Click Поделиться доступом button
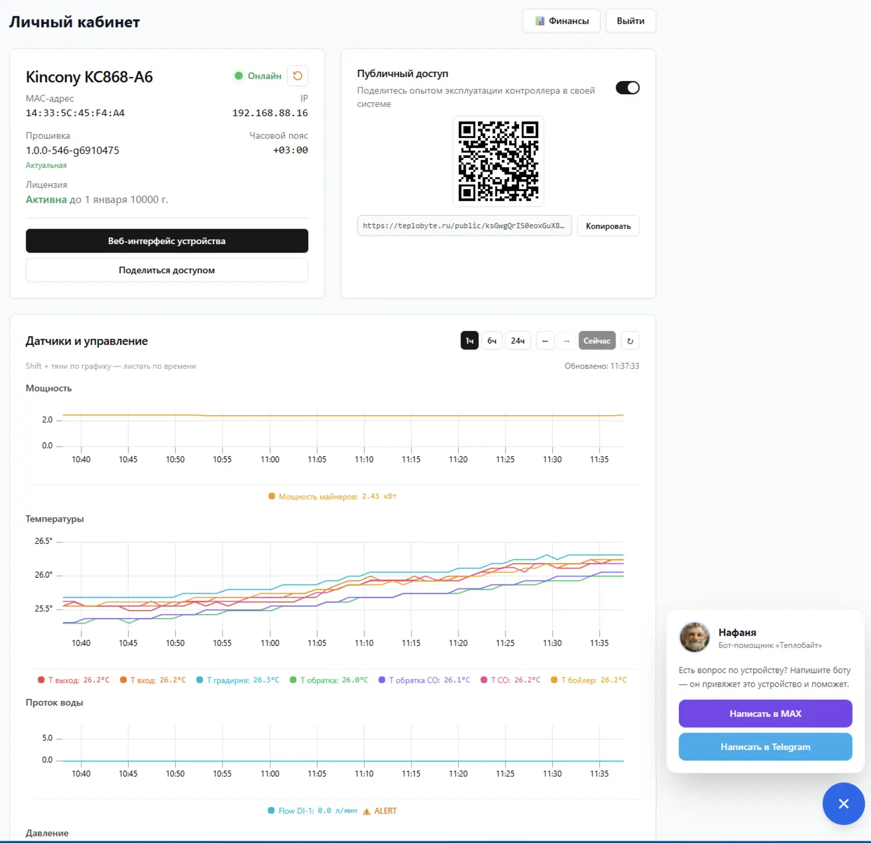Image resolution: width=871 pixels, height=843 pixels. pyautogui.click(x=167, y=270)
